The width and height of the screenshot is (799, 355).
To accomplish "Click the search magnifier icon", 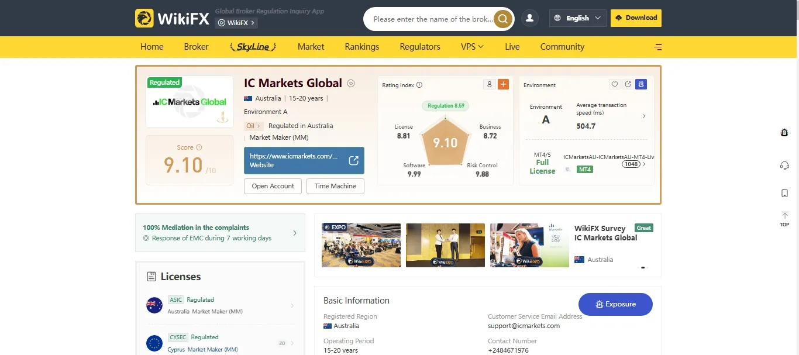I will point(502,19).
